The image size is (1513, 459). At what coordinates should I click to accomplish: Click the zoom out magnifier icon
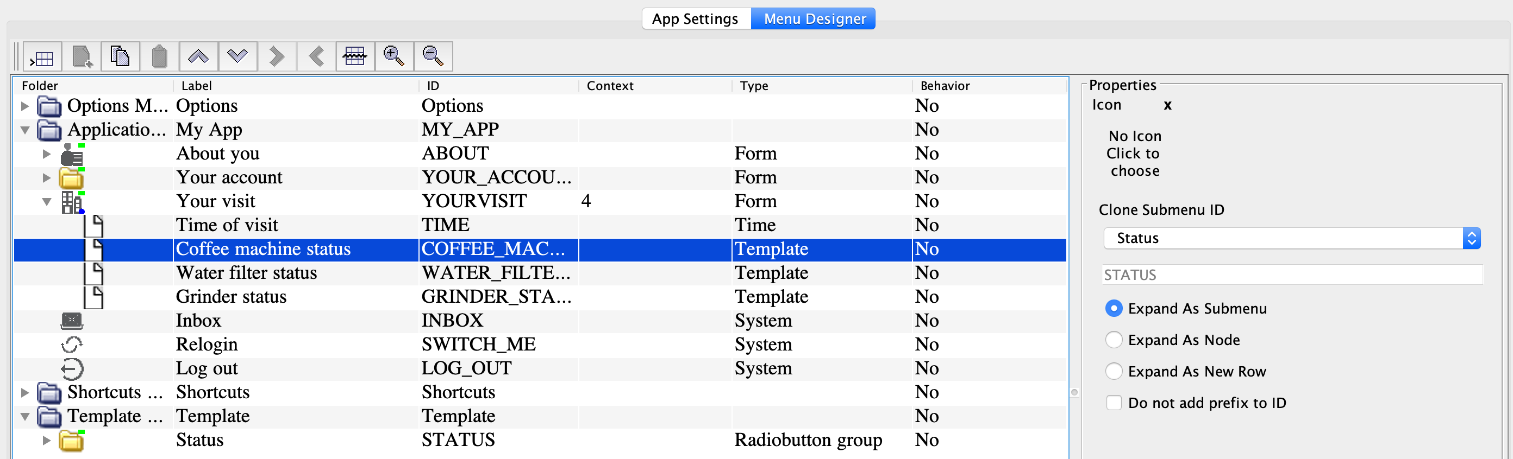pos(433,58)
